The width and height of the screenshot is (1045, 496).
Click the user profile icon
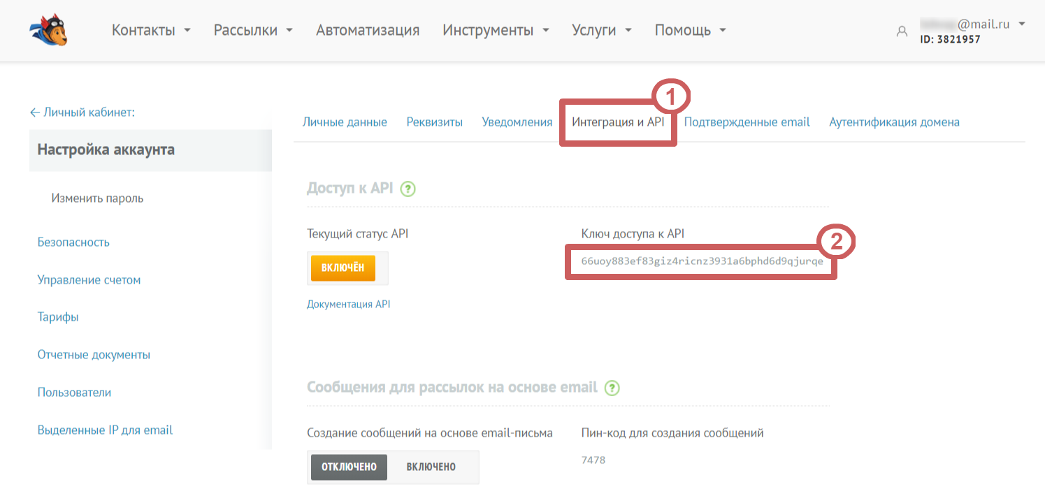click(x=902, y=31)
